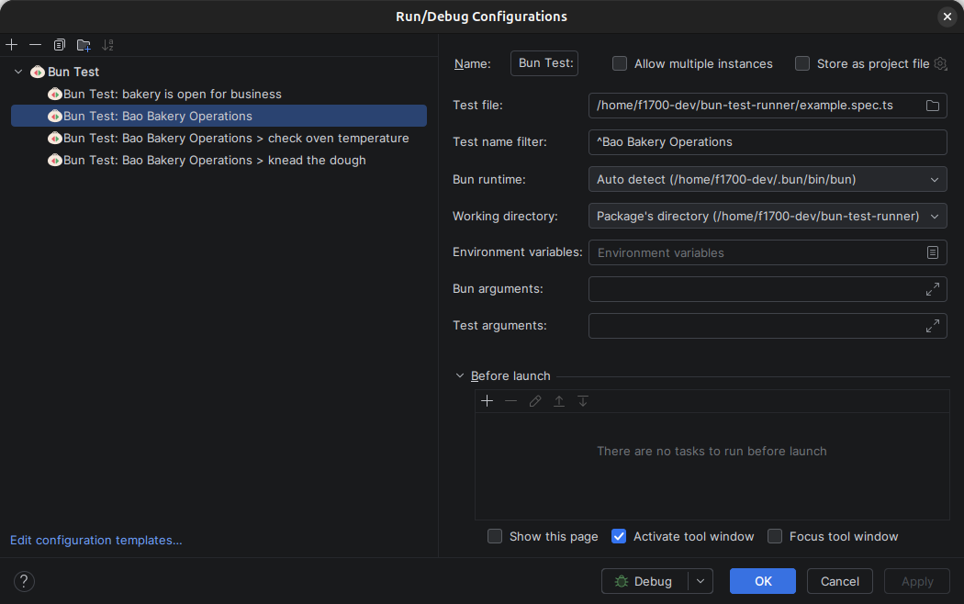This screenshot has width=964, height=604.
Task: Enable Show this page checkbox
Action: [495, 536]
